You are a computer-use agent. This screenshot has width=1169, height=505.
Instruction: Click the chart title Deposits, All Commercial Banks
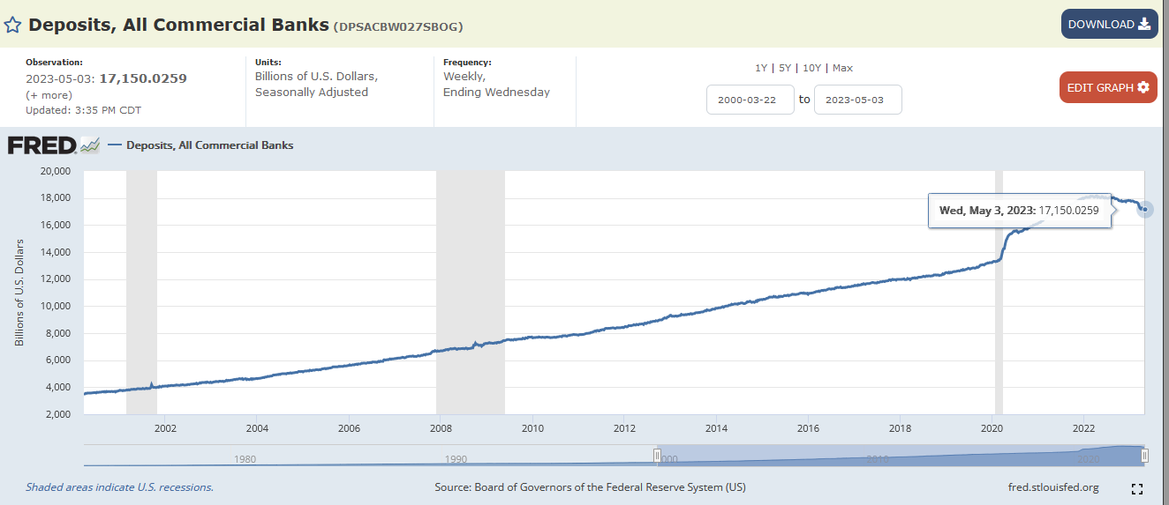pos(178,25)
